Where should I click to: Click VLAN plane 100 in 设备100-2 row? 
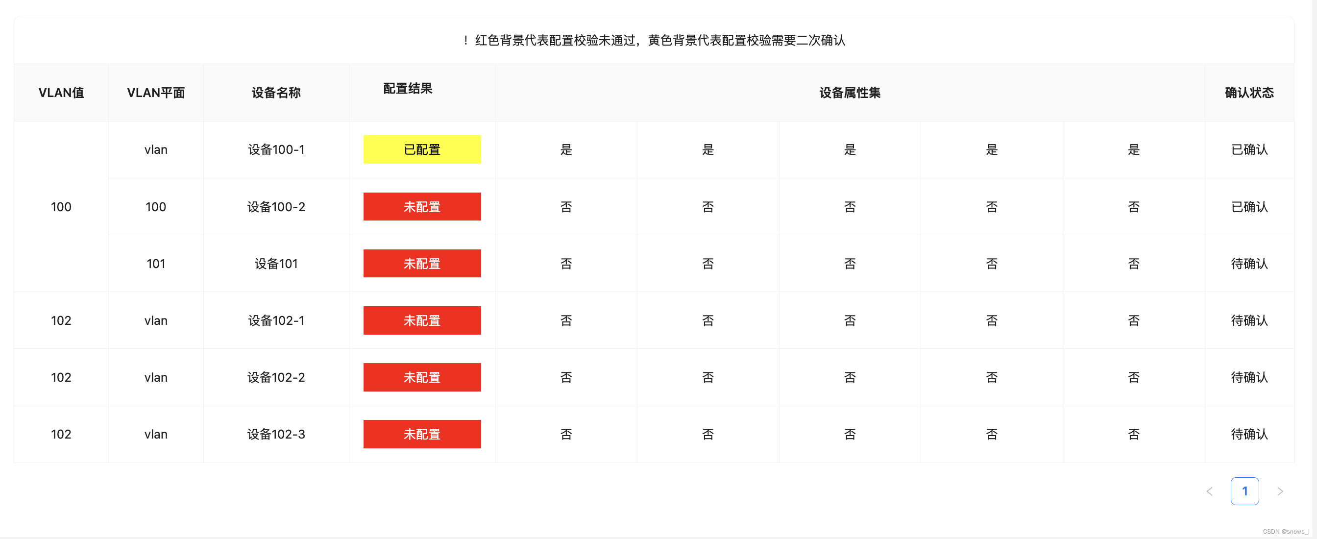click(156, 207)
